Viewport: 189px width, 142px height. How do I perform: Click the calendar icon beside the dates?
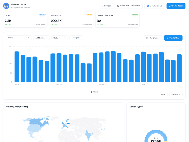118,6
